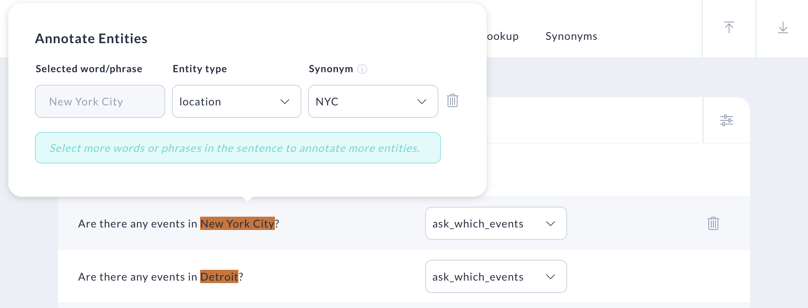This screenshot has height=308, width=808.
Task: Click the upload arrow icon
Action: tap(729, 27)
